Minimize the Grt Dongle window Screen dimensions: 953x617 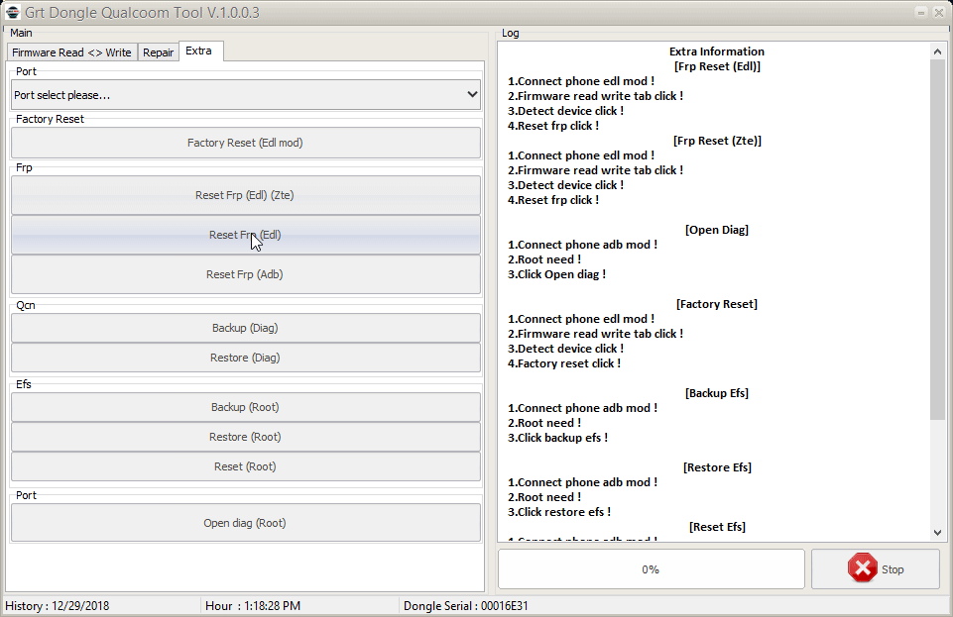(921, 12)
